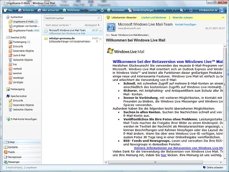Switch to the Messenger section
Image resolution: width=229 pixels, height=172 pixels.
tap(22, 162)
